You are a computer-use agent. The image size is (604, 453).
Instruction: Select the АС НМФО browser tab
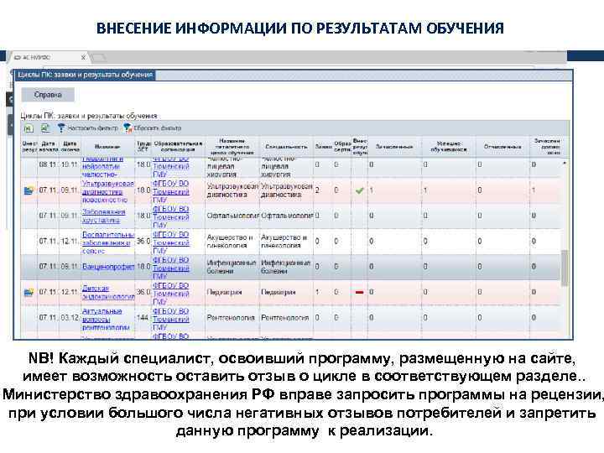pos(46,57)
